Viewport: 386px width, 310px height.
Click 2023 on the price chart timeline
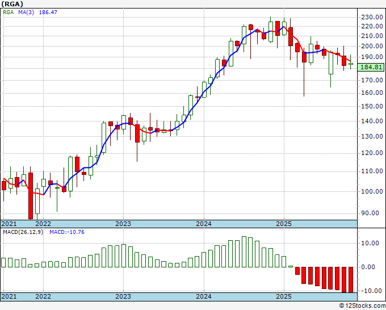(x=123, y=224)
